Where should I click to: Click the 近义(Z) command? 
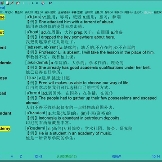pyautogui.click(x=138, y=12)
